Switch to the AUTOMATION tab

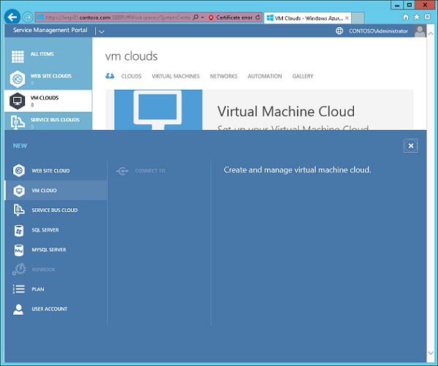coord(265,76)
